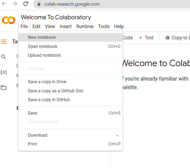Select Save a copy as a GitHub Gist

55,91
